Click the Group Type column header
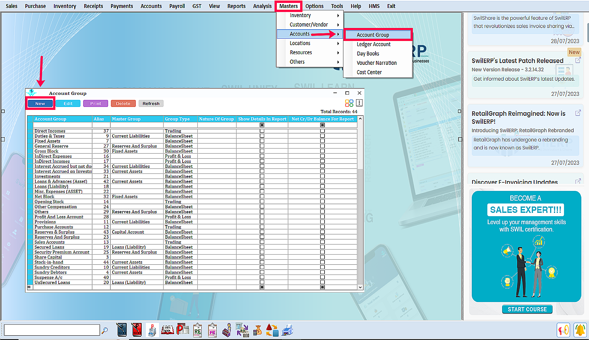The image size is (589, 340). [180, 119]
